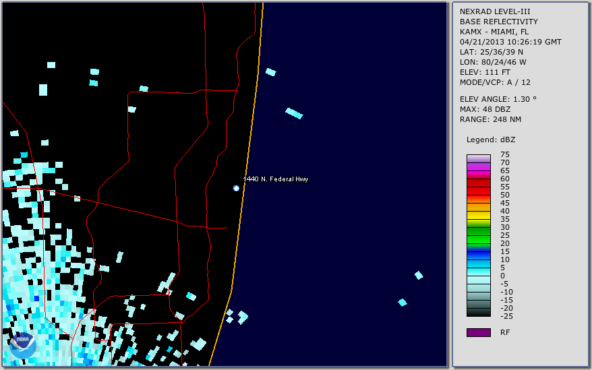Click the 1440 N. Federal Hwy label
Viewport: 592px width, 370px height.
coord(276,179)
